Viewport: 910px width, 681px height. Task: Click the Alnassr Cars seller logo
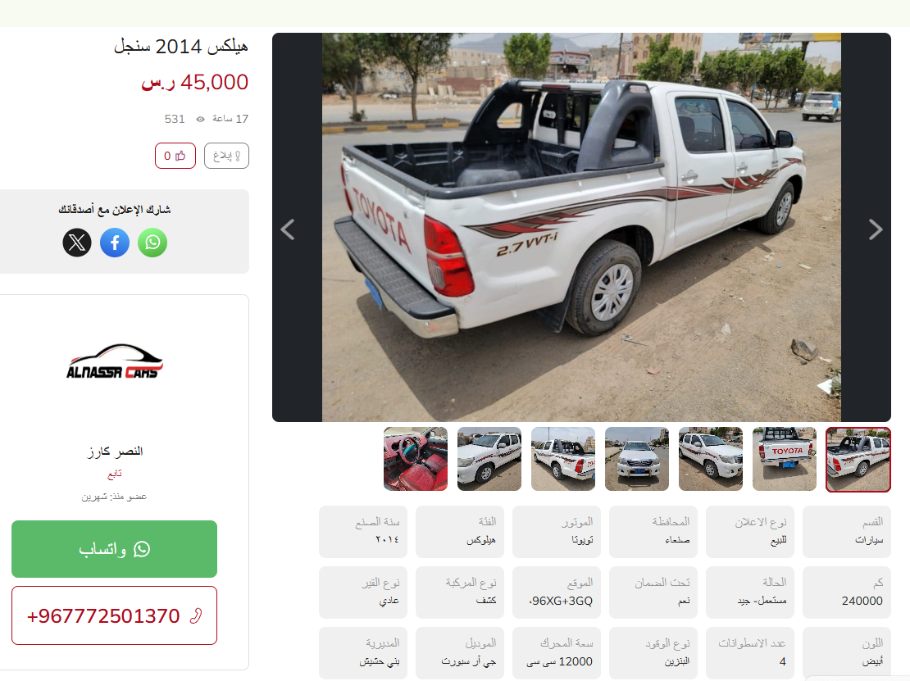pos(114,361)
